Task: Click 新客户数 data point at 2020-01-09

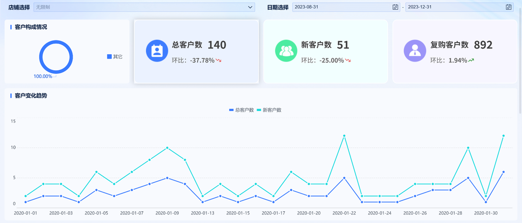Action: point(167,148)
